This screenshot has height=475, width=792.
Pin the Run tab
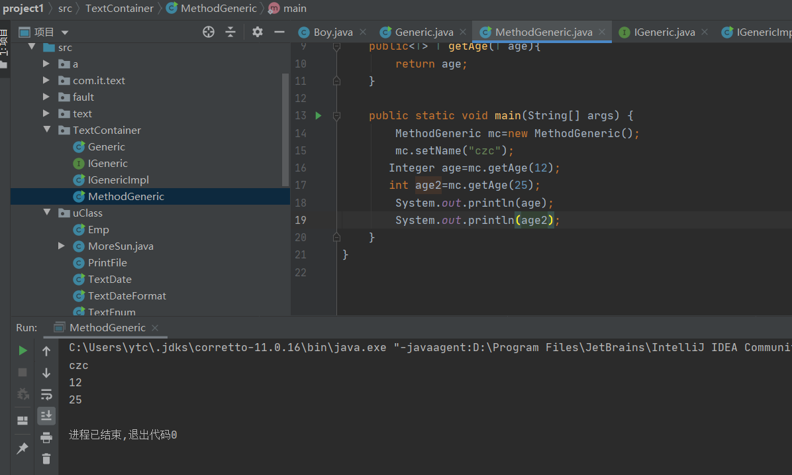pyautogui.click(x=23, y=449)
